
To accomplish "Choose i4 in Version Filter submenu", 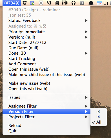I will point(99,117).
